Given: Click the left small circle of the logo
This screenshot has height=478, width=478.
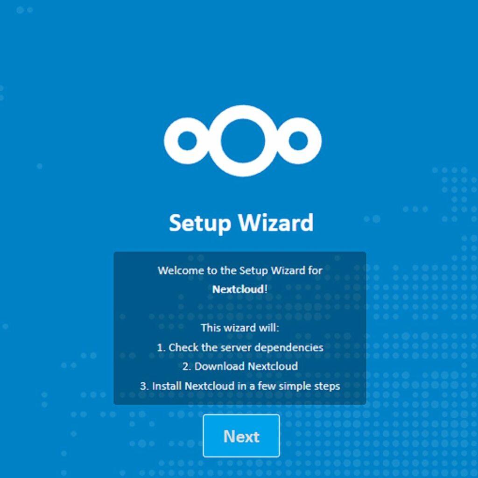Looking at the screenshot, I should [187, 141].
